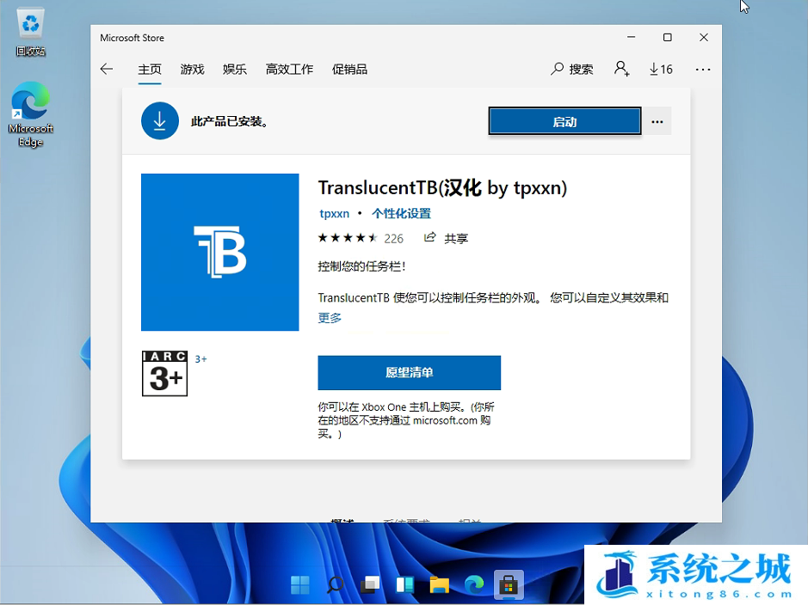Open the account sign-in icon
Screen dimensions: 808x605
(622, 69)
